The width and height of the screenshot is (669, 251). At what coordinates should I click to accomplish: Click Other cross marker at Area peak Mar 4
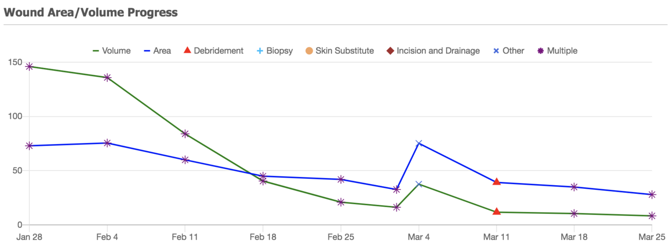419,144
